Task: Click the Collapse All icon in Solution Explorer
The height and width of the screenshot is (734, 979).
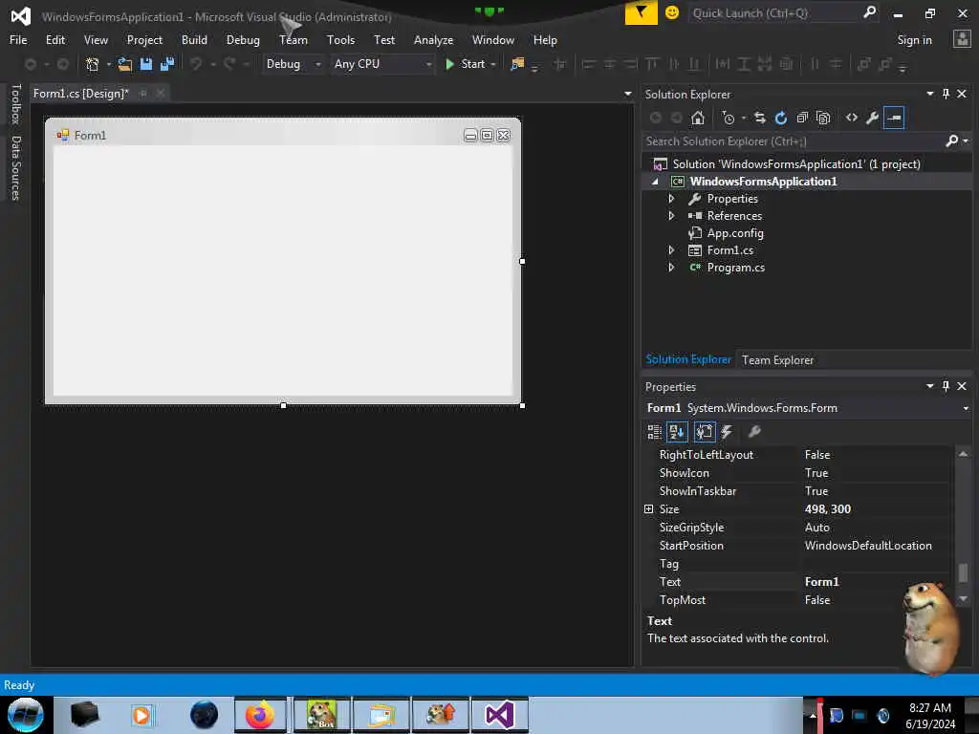Action: (802, 118)
